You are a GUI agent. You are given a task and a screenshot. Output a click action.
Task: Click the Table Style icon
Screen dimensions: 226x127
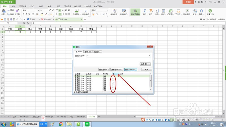(x=124, y=11)
